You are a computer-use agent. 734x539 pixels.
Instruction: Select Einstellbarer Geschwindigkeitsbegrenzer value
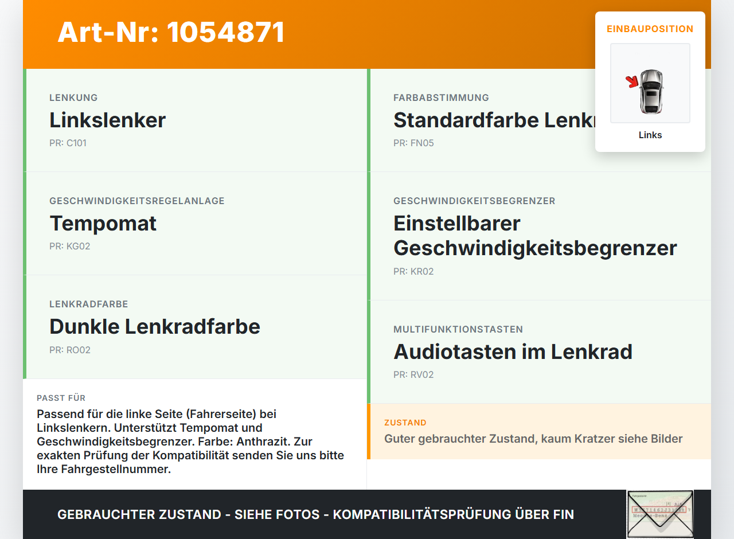pyautogui.click(x=535, y=236)
